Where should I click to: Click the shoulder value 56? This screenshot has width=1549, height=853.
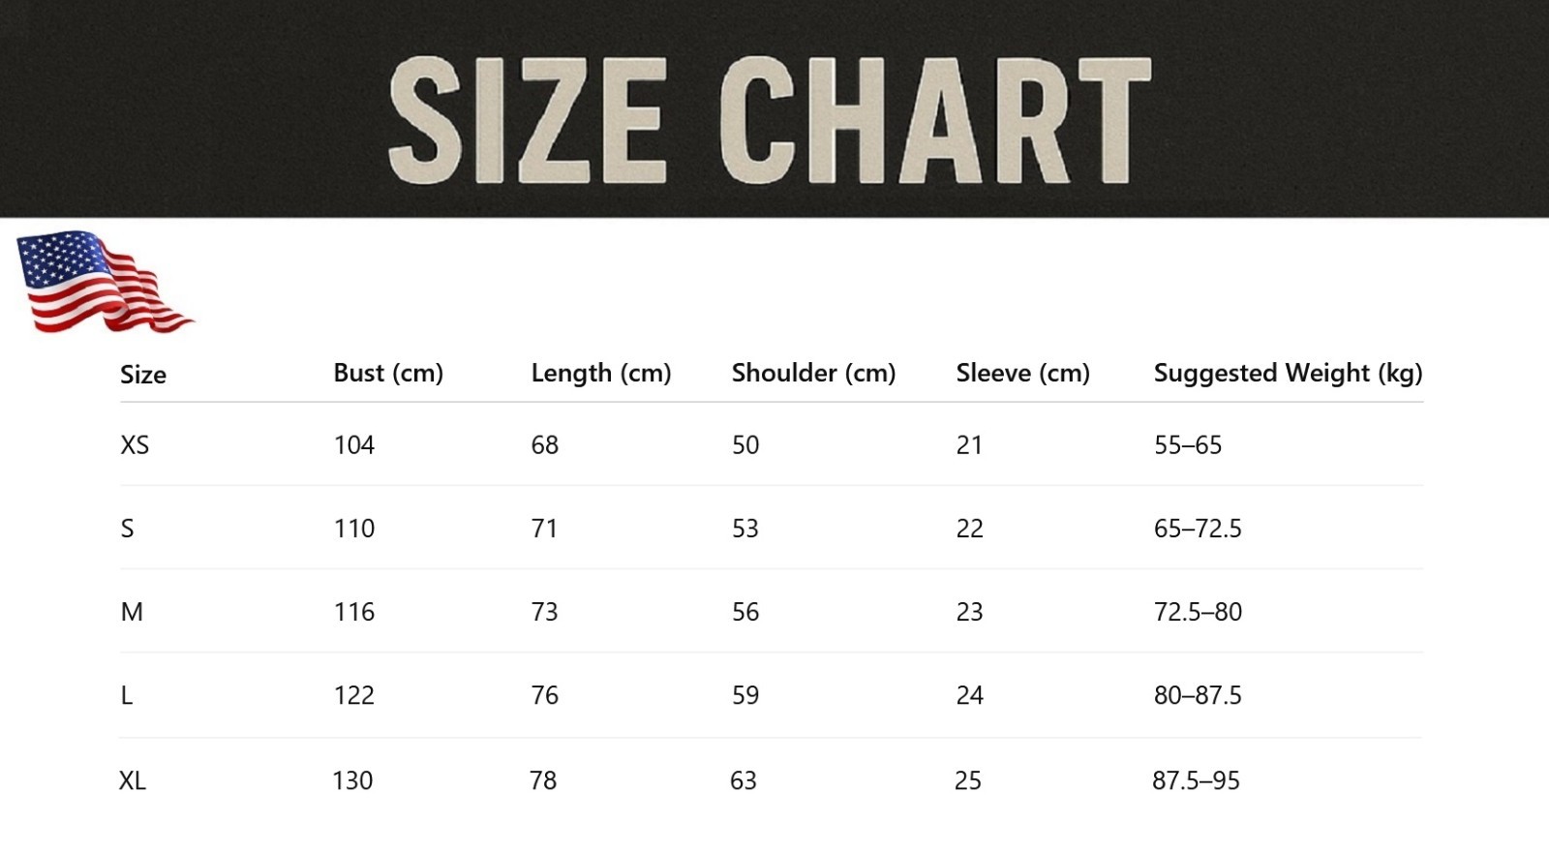745,612
